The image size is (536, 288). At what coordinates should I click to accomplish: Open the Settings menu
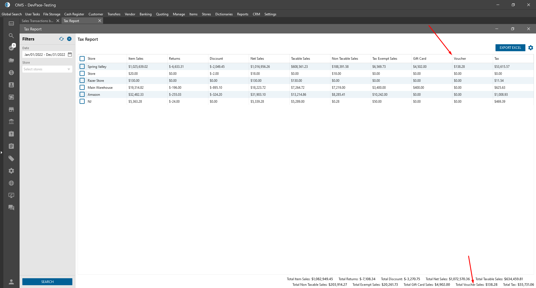(270, 14)
